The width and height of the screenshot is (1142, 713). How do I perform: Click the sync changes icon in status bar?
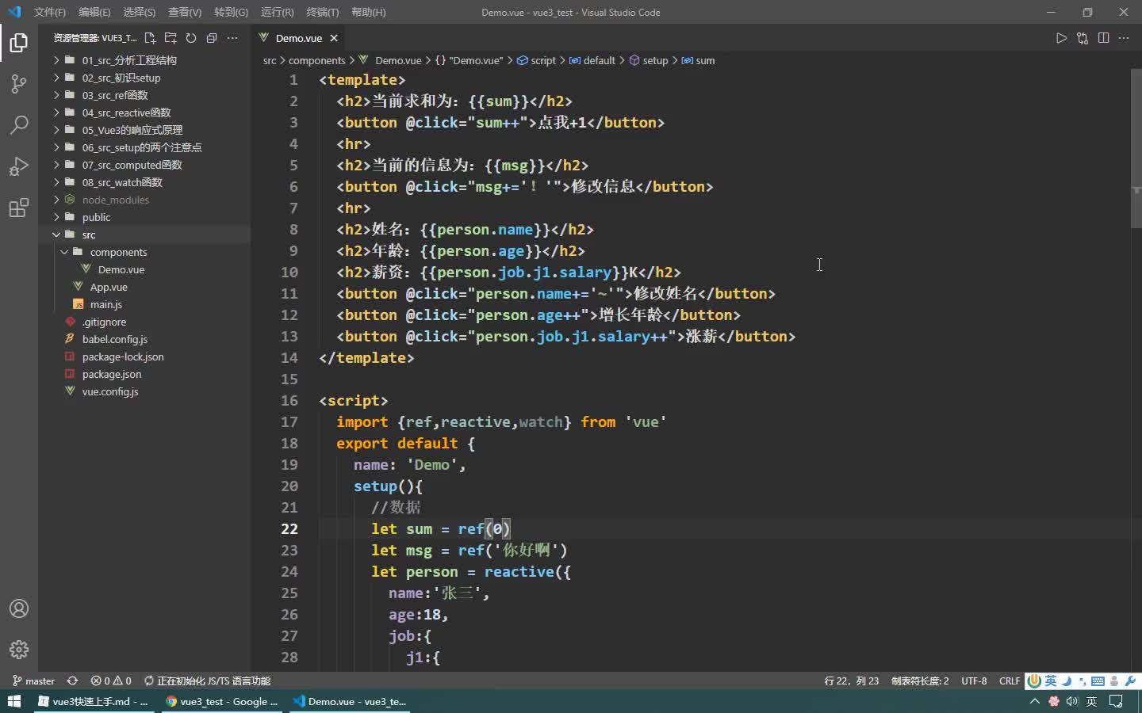click(x=72, y=681)
